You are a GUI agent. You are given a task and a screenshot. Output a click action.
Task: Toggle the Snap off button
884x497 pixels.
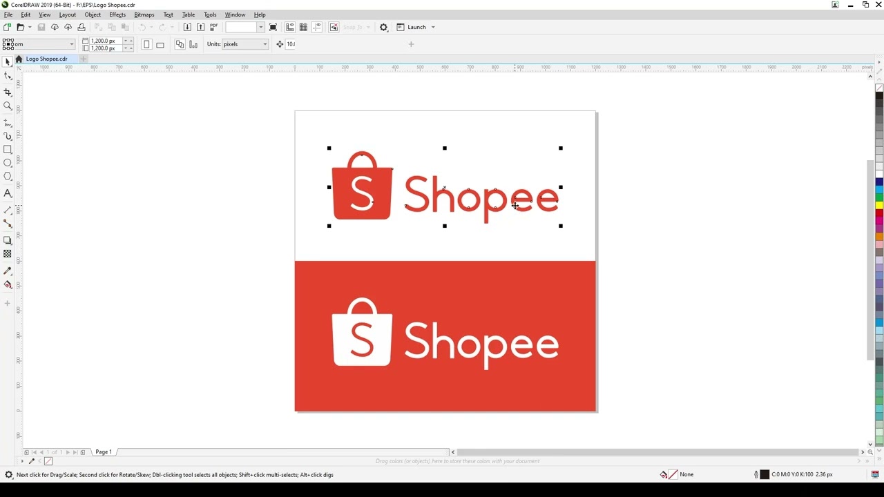[x=334, y=27]
